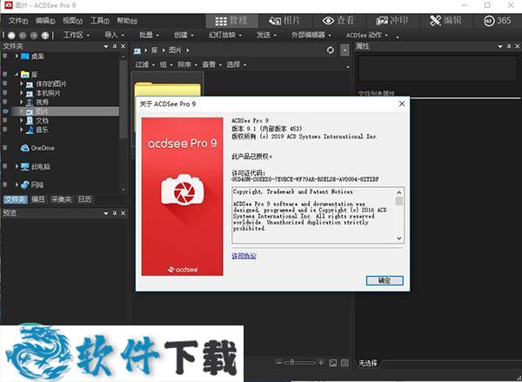The width and height of the screenshot is (522, 382).
Task: Click the Back navigation arrow
Action: click(x=23, y=35)
